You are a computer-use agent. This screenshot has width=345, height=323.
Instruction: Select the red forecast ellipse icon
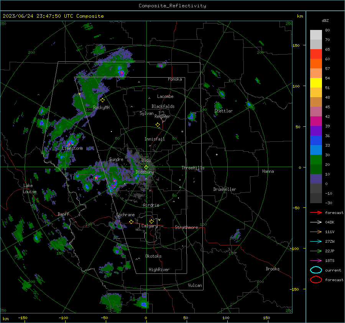[316, 280]
